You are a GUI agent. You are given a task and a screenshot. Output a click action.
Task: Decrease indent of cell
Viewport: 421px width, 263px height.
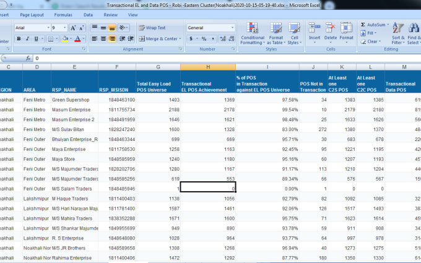click(x=122, y=39)
